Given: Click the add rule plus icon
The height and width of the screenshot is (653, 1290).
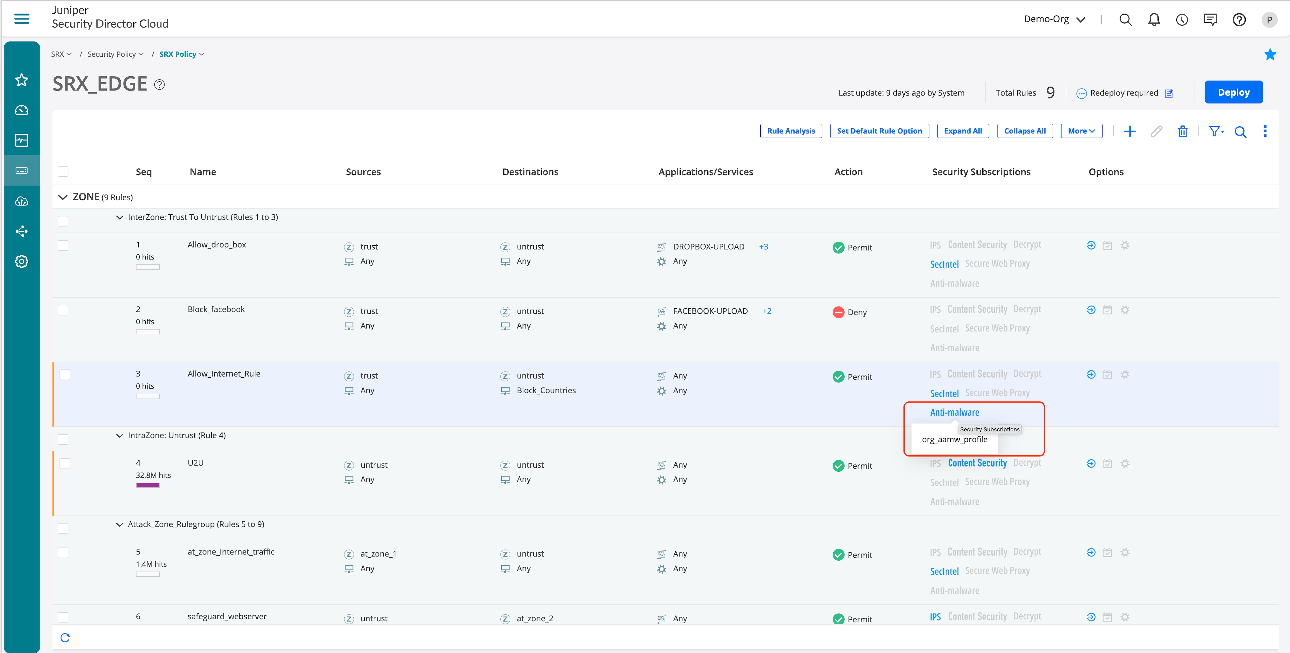Looking at the screenshot, I should (x=1130, y=131).
